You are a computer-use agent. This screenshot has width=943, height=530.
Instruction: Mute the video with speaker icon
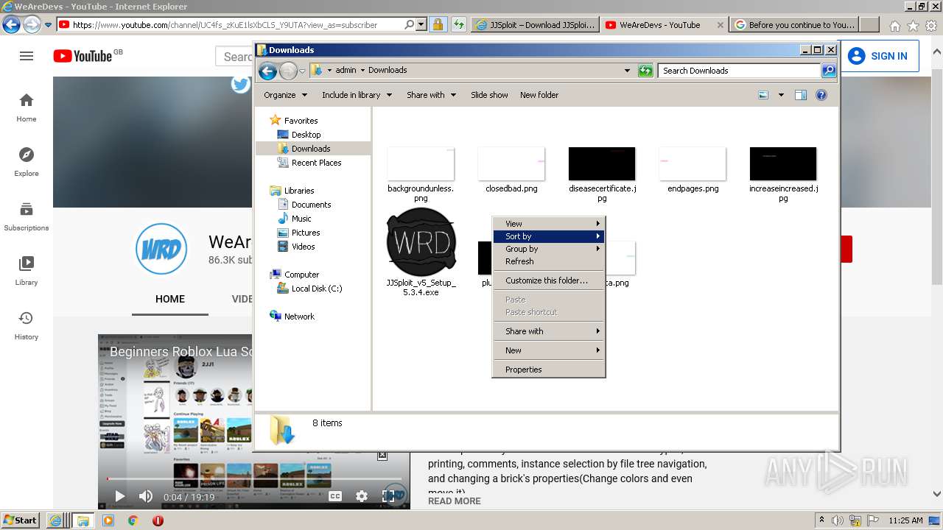point(146,496)
